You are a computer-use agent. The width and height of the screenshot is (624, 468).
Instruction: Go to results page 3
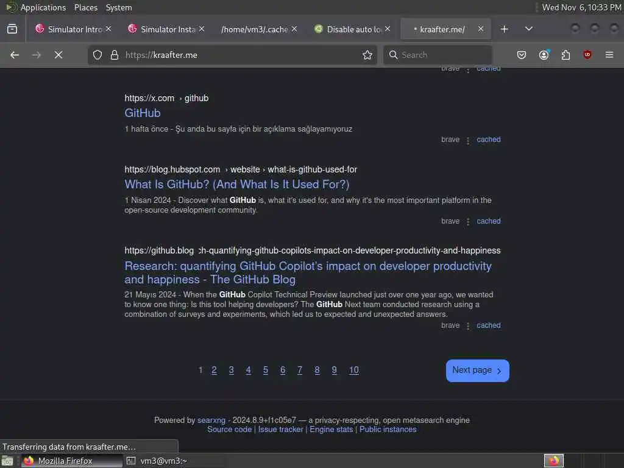231,370
